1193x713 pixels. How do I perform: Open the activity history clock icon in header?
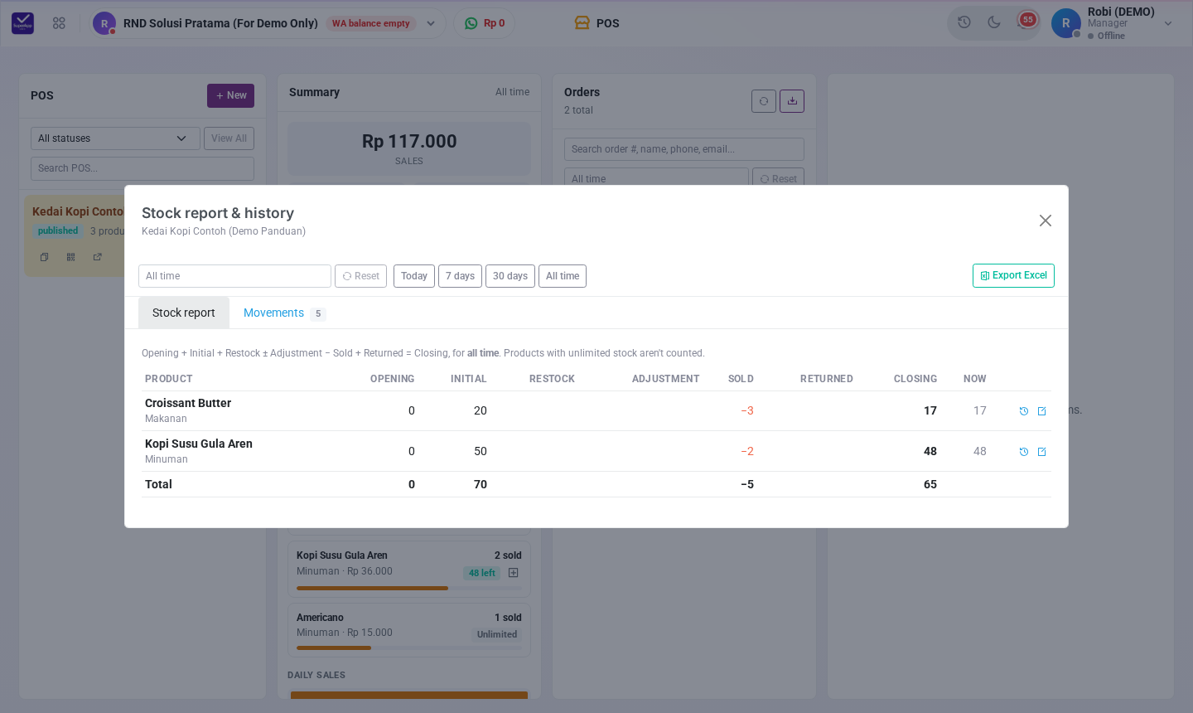964,22
